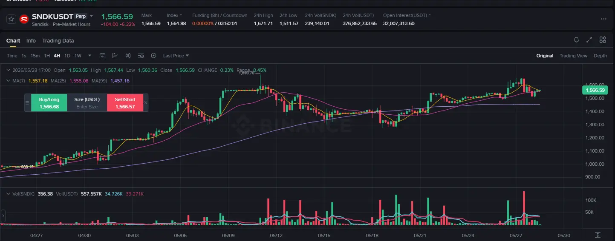Collapse the MA indicator row chevron
Viewport: 615px width, 241px height.
click(x=9, y=80)
